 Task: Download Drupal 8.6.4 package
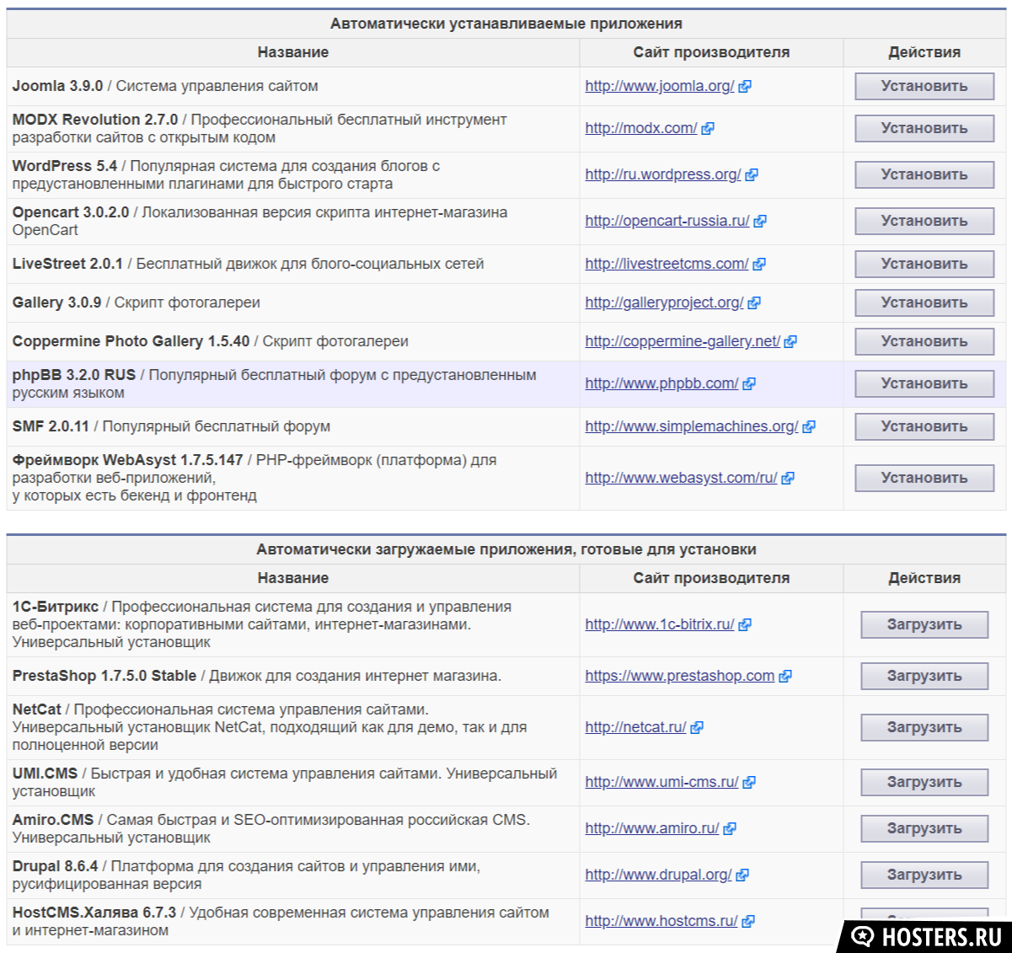coord(924,875)
